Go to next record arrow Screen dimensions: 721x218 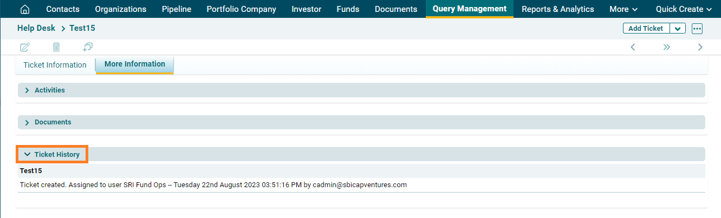click(x=700, y=47)
